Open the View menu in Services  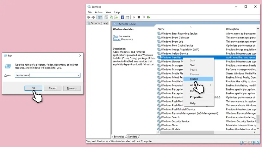(108, 12)
